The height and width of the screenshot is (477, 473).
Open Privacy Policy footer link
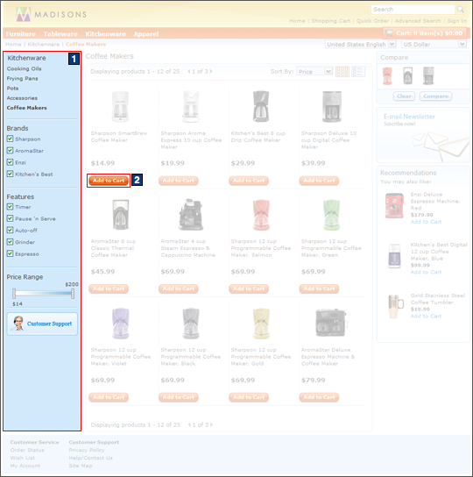pyautogui.click(x=87, y=450)
